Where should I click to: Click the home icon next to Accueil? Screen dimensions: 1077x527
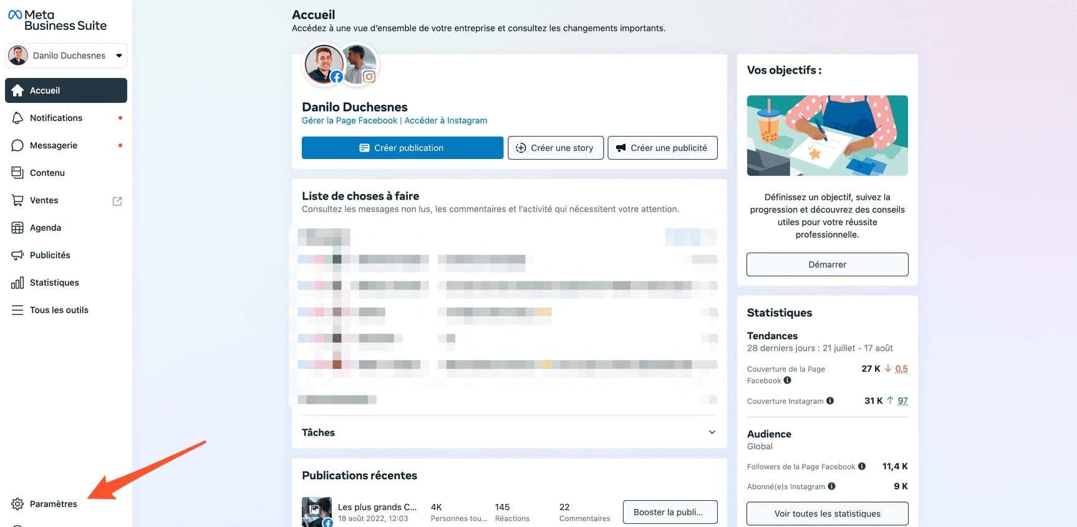pos(17,90)
